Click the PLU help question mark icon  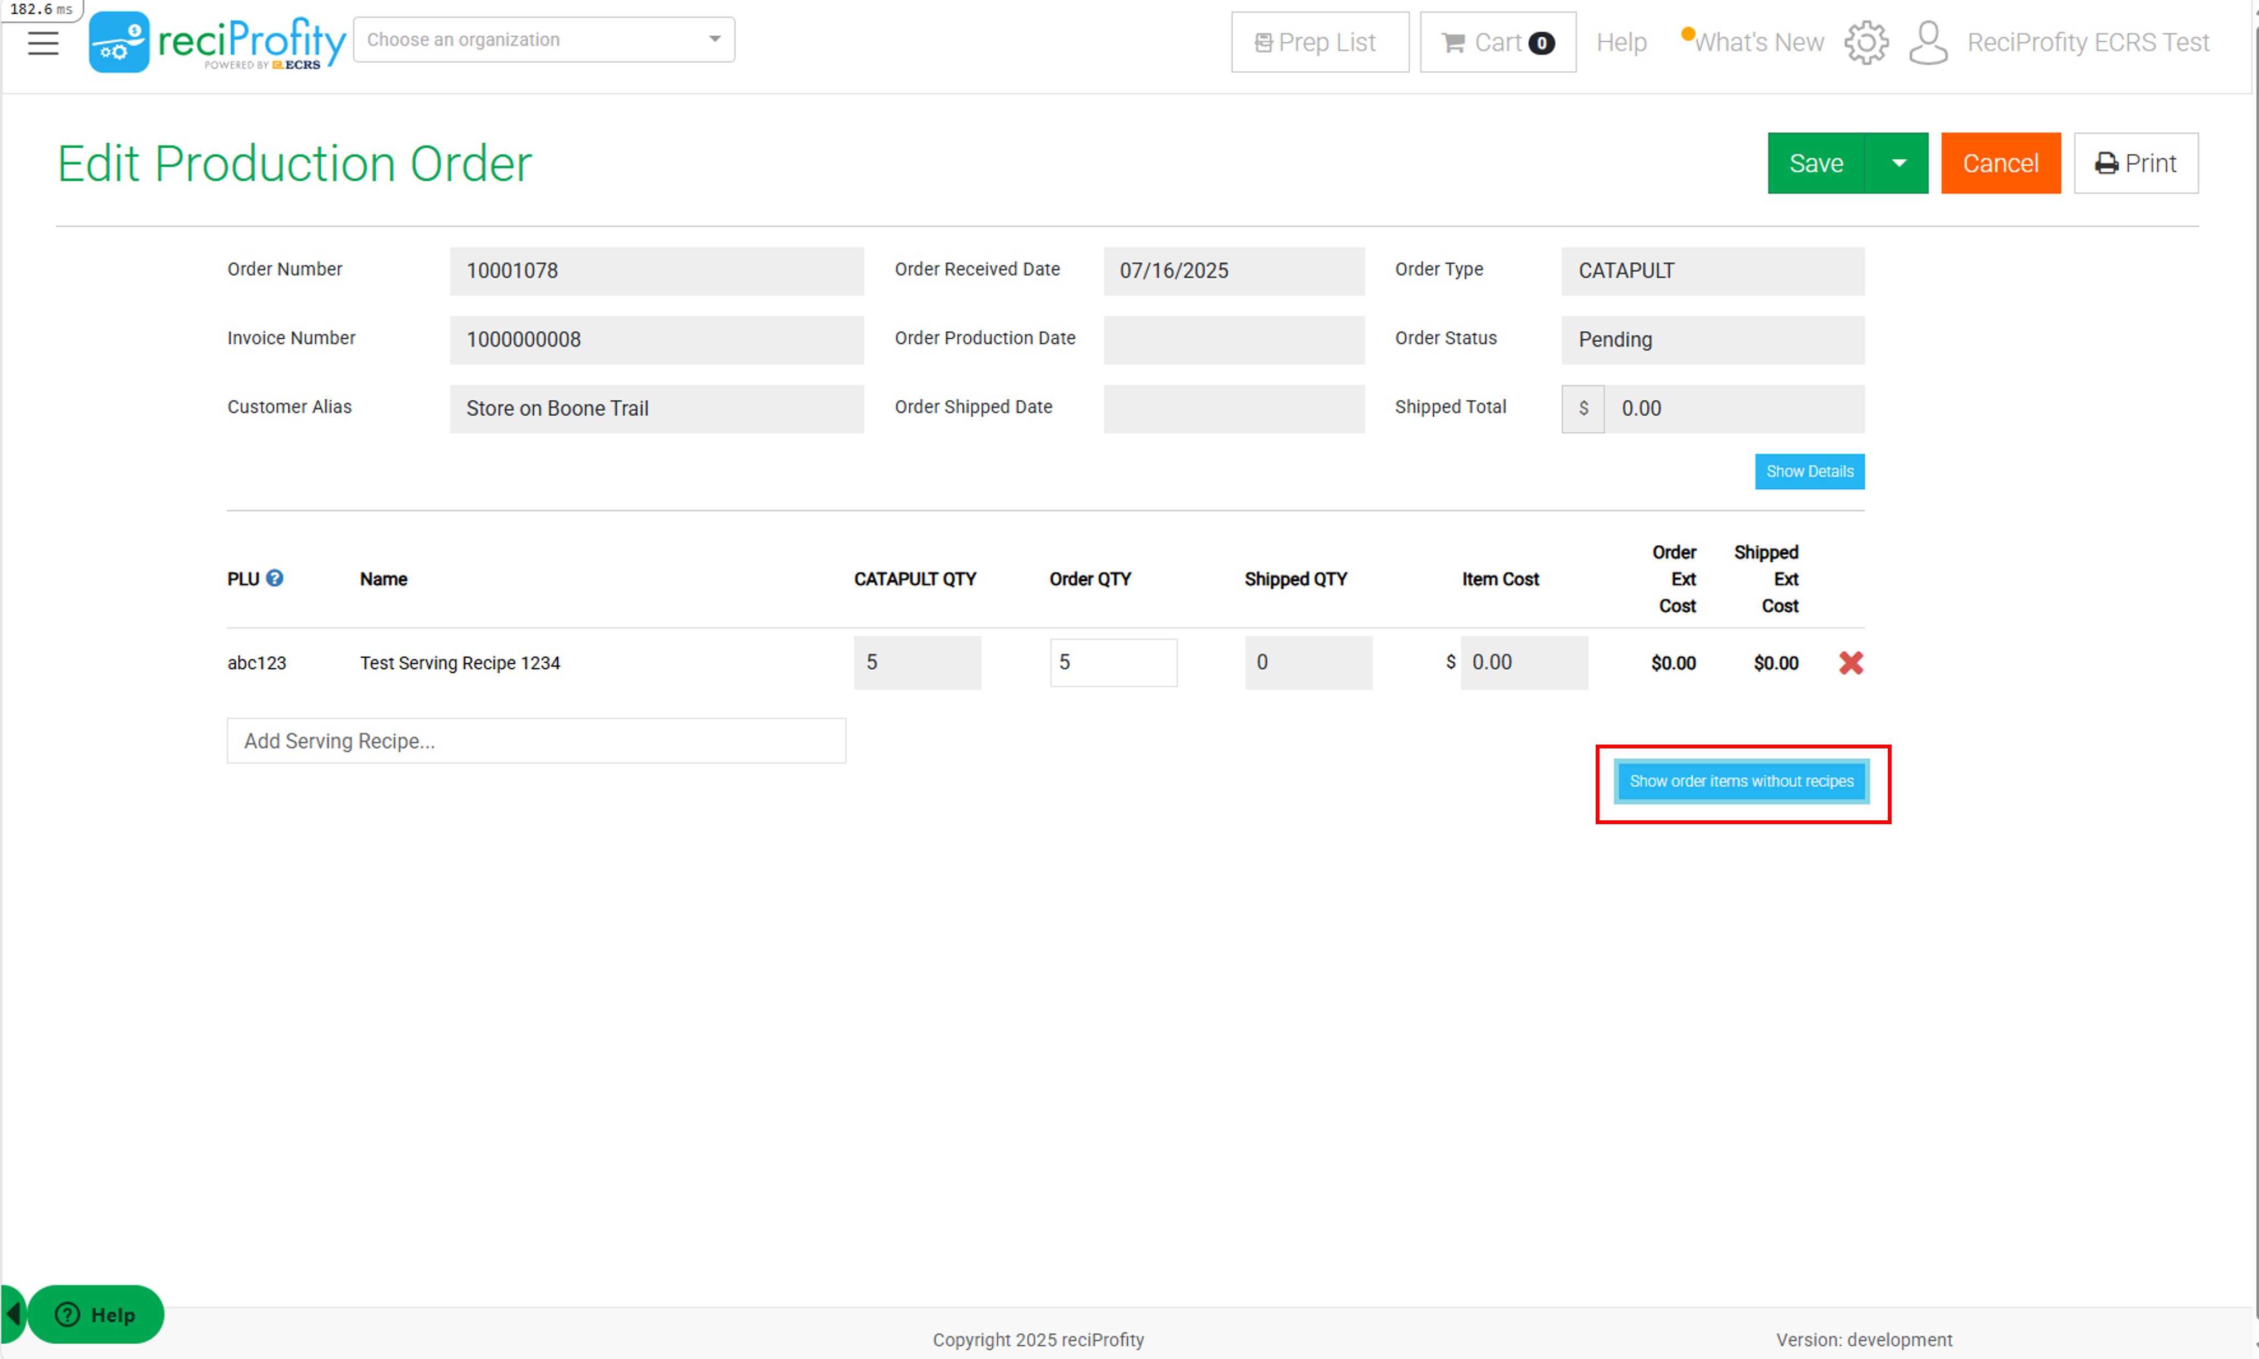(275, 578)
